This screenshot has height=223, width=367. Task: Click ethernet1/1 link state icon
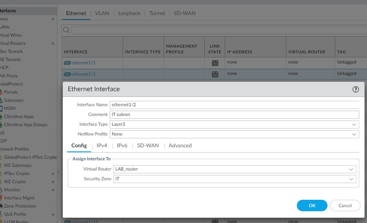(x=215, y=63)
